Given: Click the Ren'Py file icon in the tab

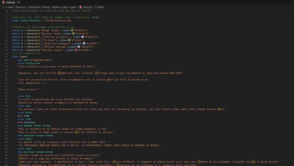Looking at the screenshot, I should 3,2.
